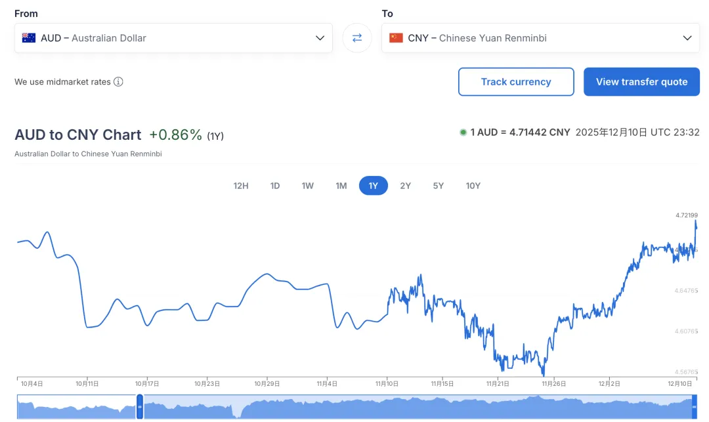
Task: Click the Track currency button
Action: 516,82
